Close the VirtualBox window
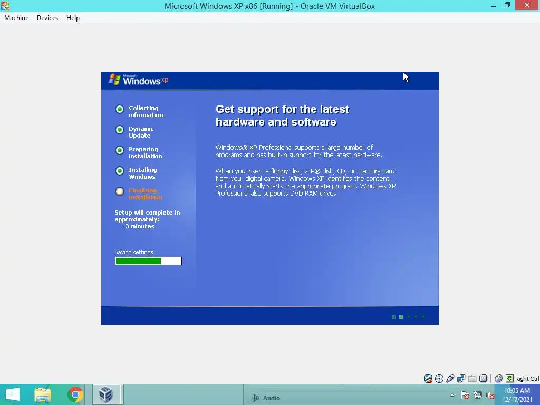The height and width of the screenshot is (405, 540). click(527, 5)
